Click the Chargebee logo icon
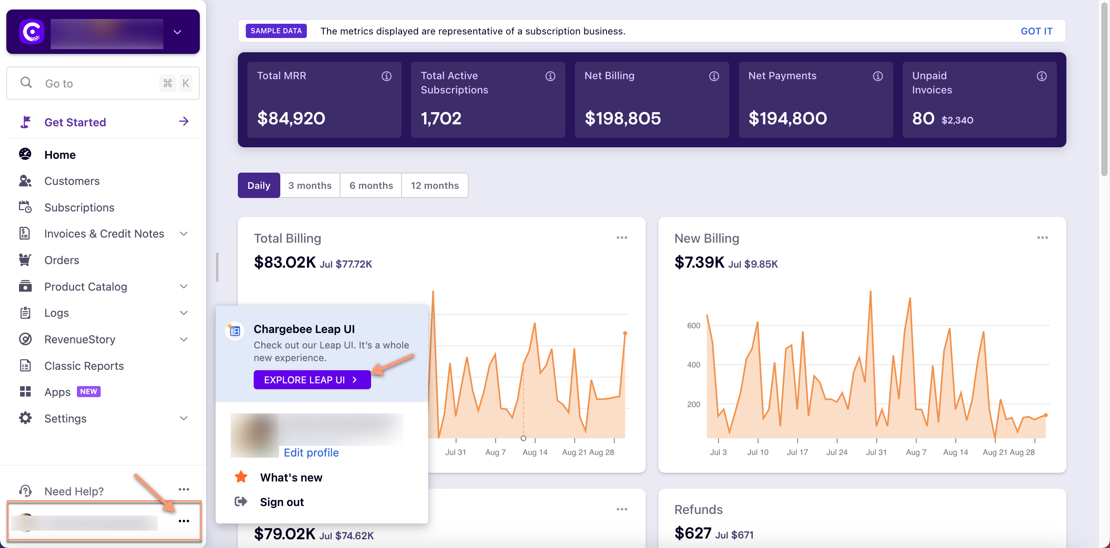 coord(32,32)
